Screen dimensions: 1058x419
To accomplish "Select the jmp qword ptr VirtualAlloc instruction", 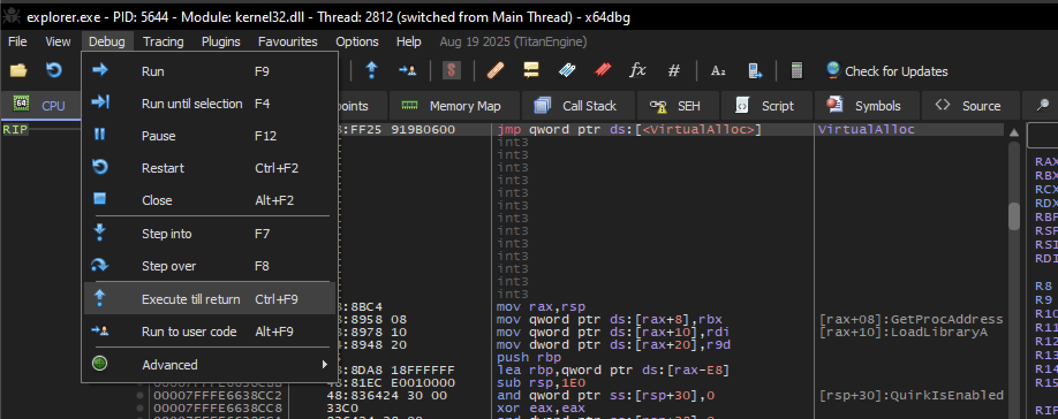I will (x=629, y=129).
